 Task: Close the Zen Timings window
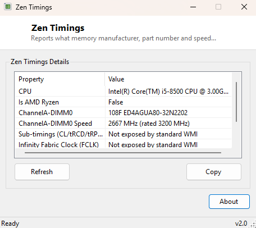(244, 7)
